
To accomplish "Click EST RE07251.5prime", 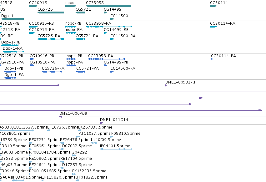I will (31, 143).
